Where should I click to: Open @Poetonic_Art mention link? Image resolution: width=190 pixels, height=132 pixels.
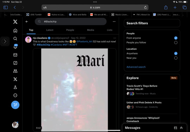point(84,42)
